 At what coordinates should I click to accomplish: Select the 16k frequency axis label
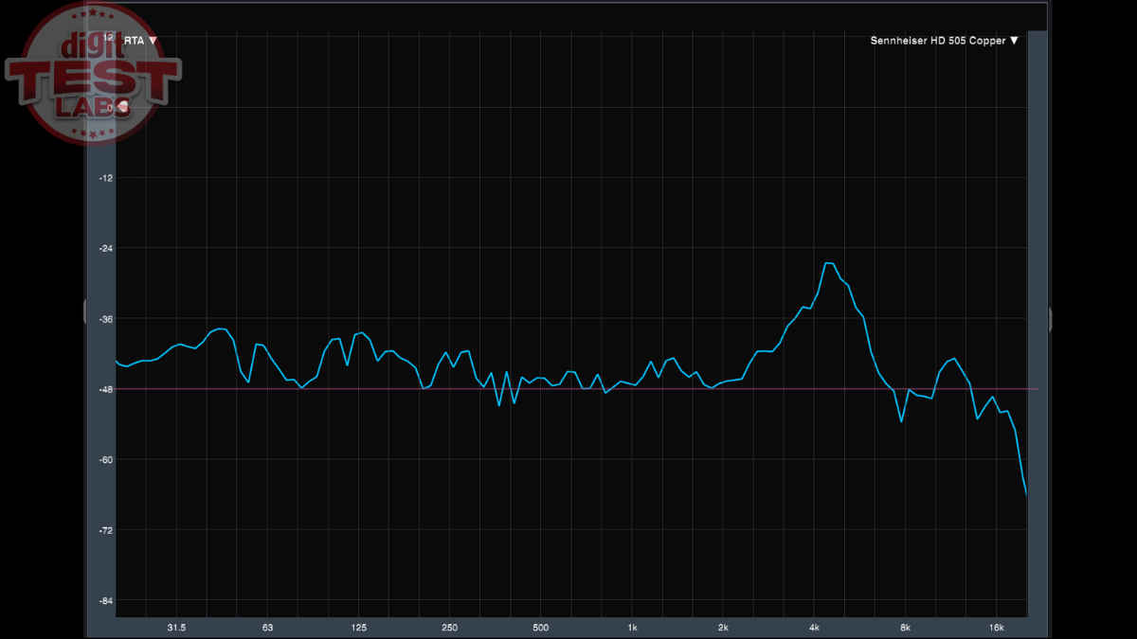996,628
